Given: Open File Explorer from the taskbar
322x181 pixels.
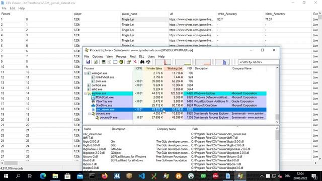Looking at the screenshot, I should [55, 176].
